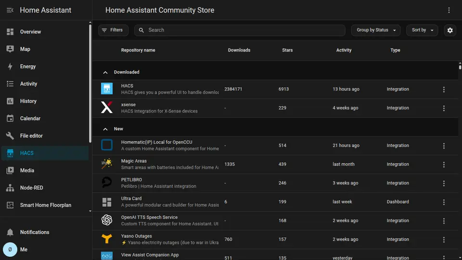
Task: Open the View Assist Companion App row
Action: click(275, 255)
